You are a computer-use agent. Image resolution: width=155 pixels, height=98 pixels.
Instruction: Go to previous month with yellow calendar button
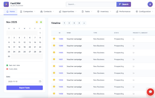click(37, 22)
